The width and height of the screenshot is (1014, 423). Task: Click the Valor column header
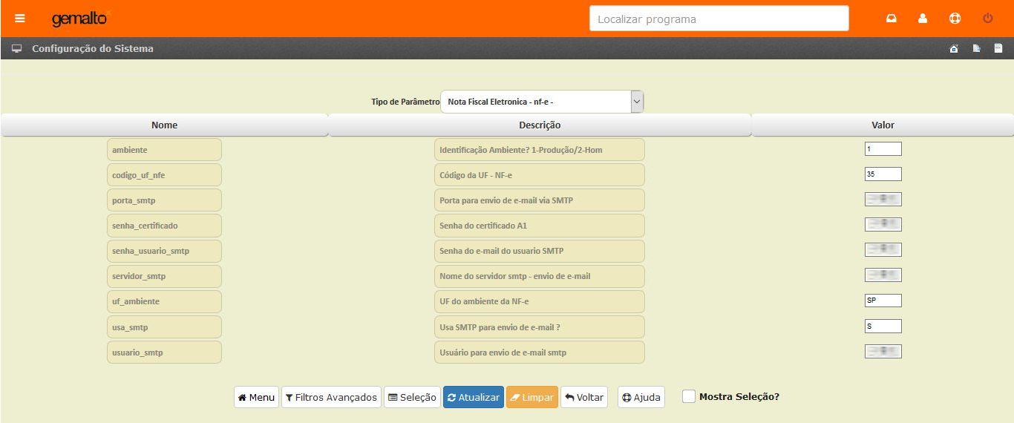coord(883,125)
